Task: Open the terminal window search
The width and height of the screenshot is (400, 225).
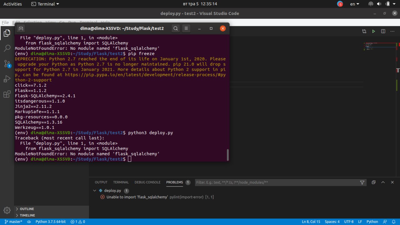Action: click(x=176, y=28)
